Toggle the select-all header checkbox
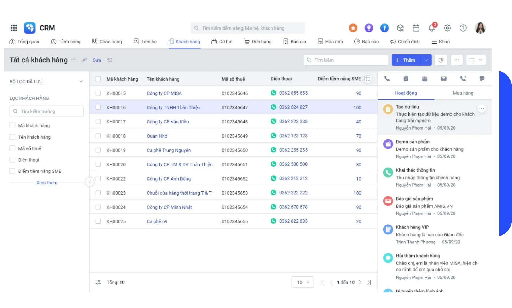Viewport: 512px width, 308px height. 98,79
